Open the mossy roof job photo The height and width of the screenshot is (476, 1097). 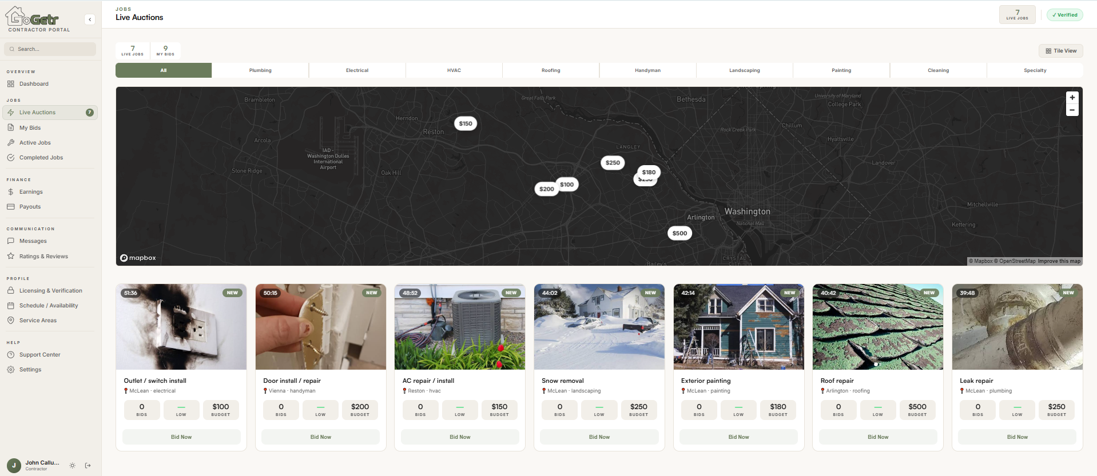tap(878, 327)
